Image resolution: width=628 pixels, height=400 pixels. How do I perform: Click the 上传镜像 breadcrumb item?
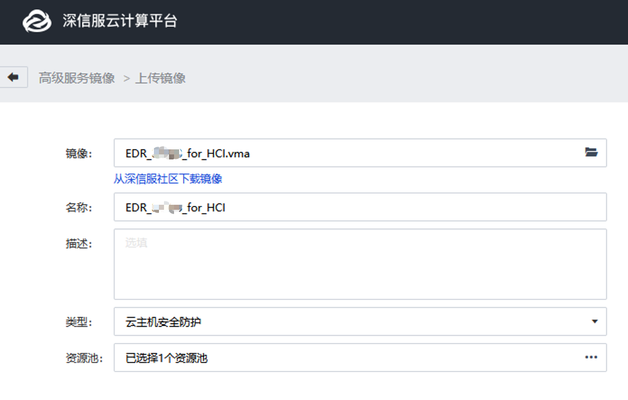pyautogui.click(x=161, y=78)
